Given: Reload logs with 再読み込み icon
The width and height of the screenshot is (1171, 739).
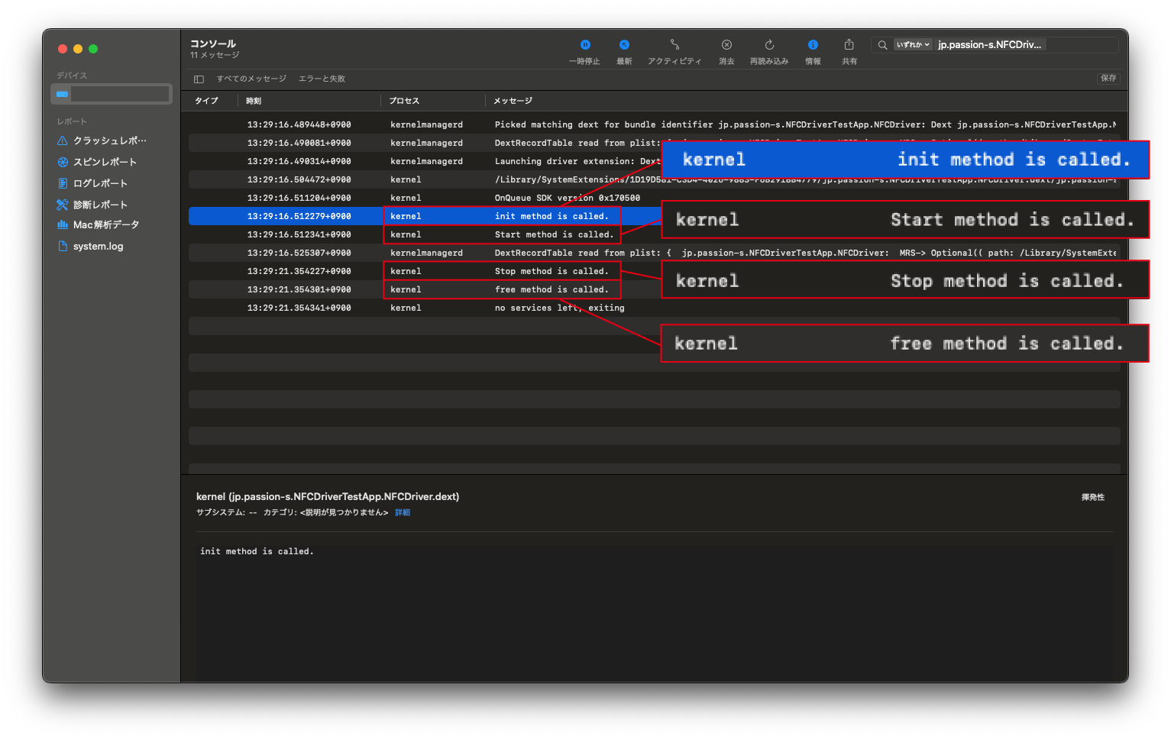Looking at the screenshot, I should (x=769, y=46).
